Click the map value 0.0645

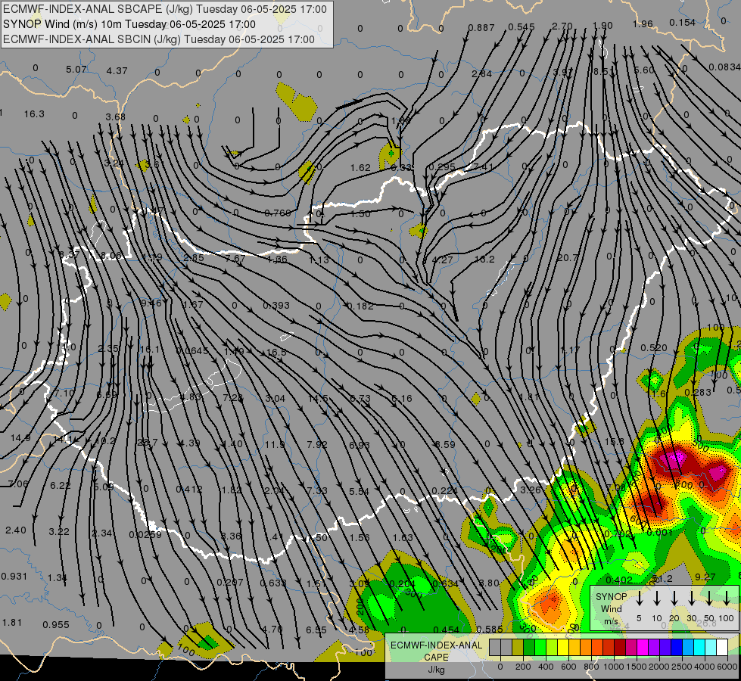click(x=191, y=350)
